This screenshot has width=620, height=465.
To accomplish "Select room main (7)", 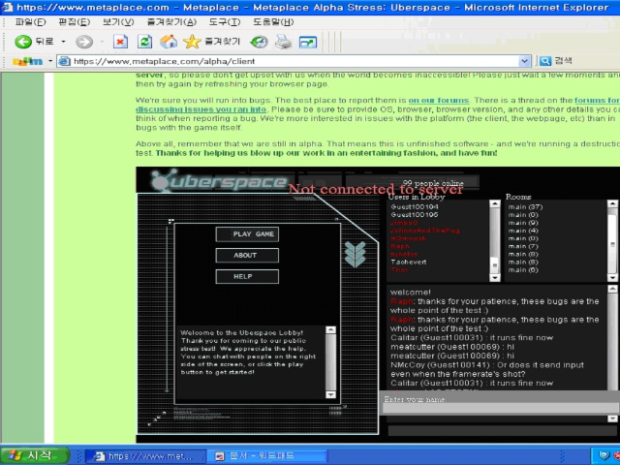I will click(523, 246).
